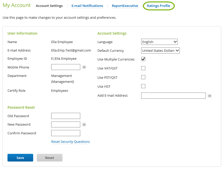Click the Add E-mail Address text field
The image size is (224, 171).
[x=173, y=96]
